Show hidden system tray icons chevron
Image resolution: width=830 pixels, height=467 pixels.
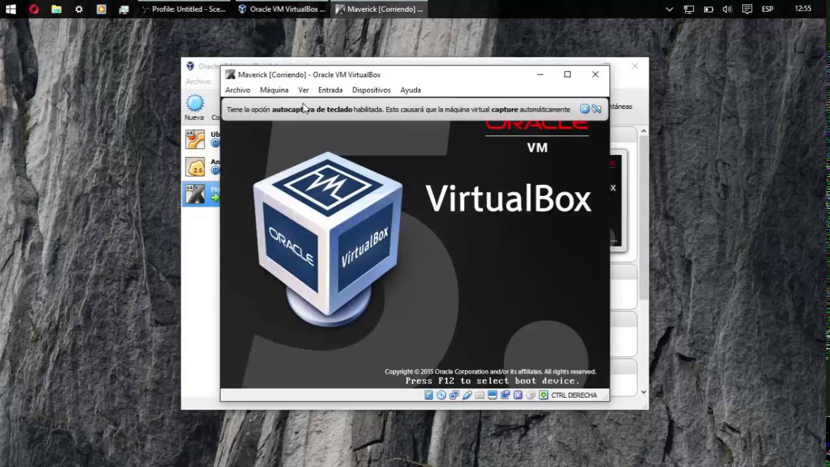pos(670,9)
